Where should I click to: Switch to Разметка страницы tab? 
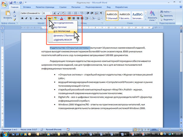pos(45,7)
